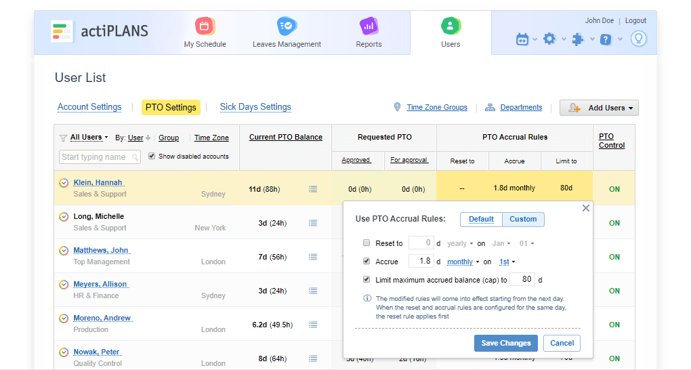Click status clock icon beside Matthews, John
The height and width of the screenshot is (370, 691).
click(x=64, y=251)
